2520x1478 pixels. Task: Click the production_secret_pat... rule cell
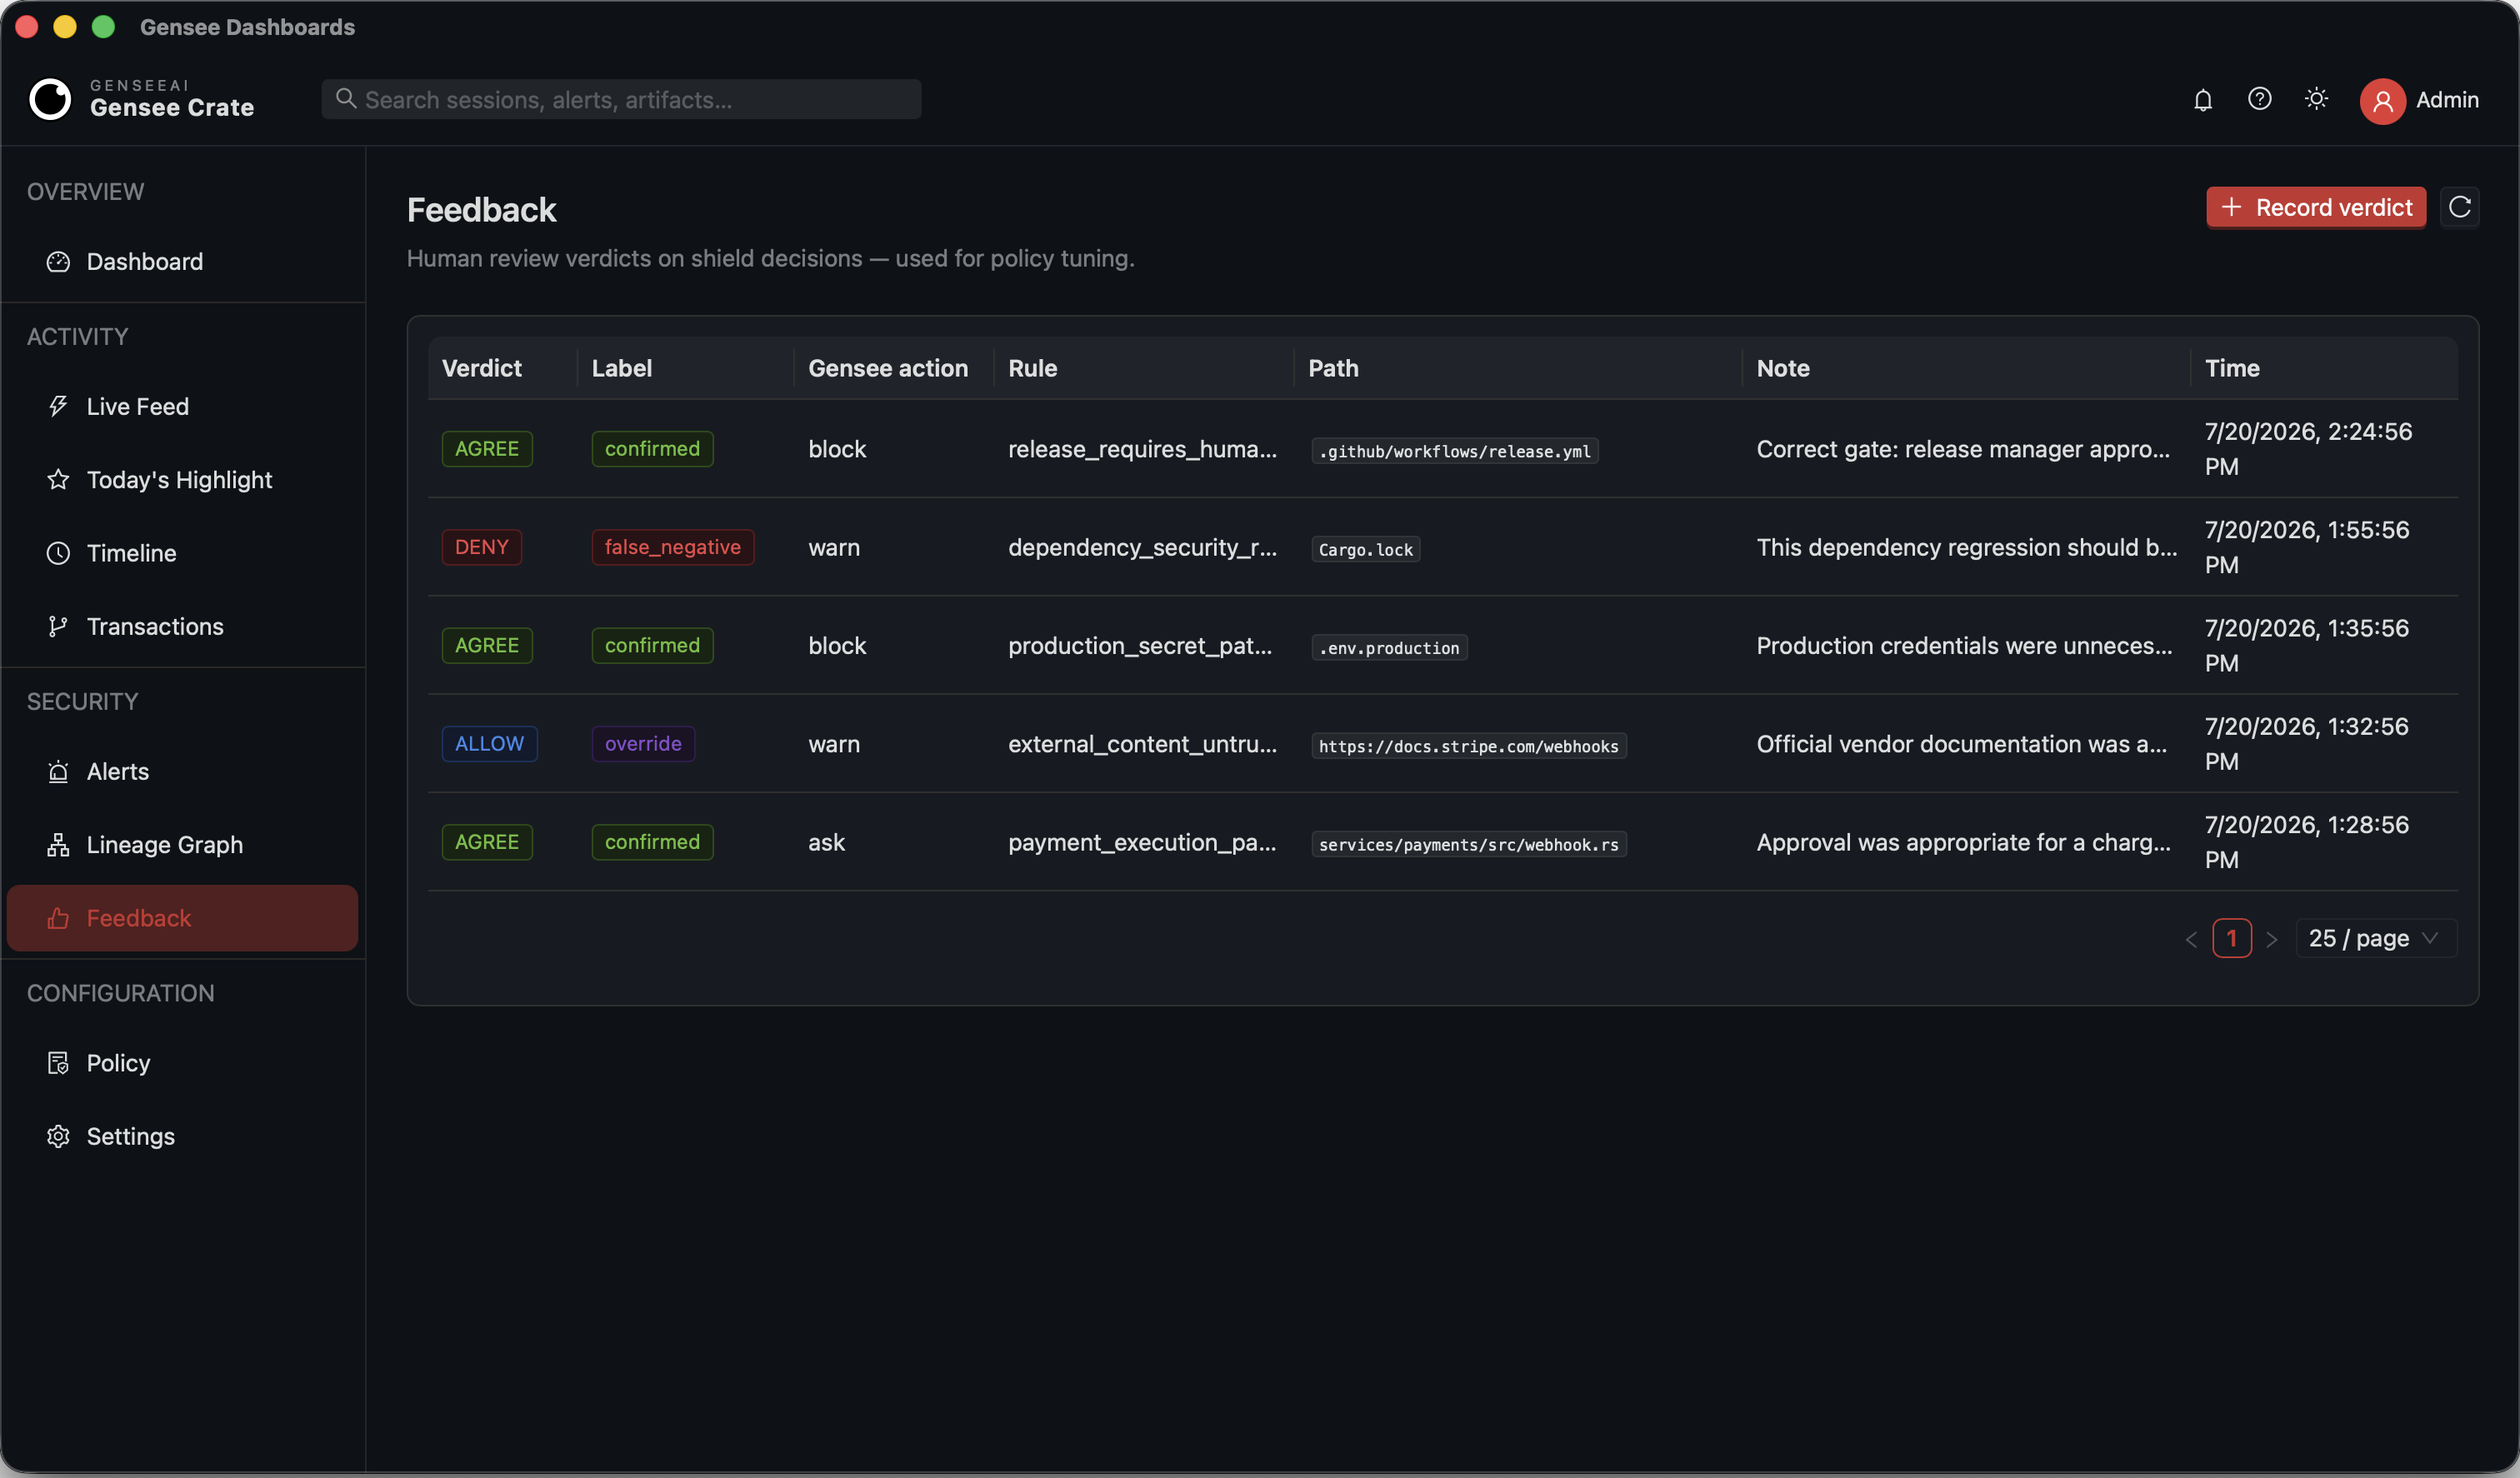point(1140,646)
